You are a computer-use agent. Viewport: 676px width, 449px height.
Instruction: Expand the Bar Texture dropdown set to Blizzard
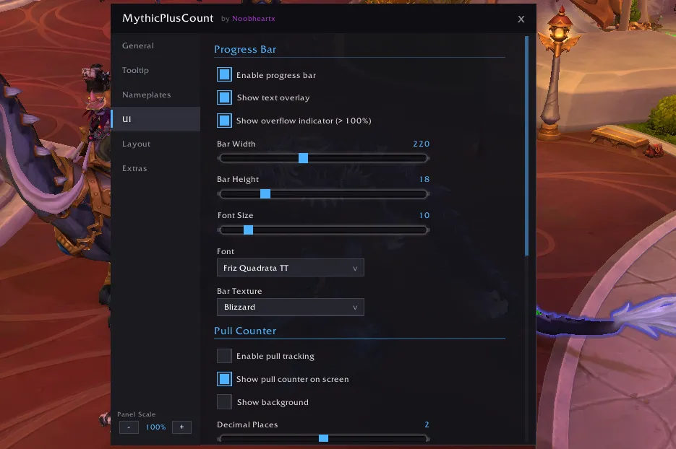(x=290, y=307)
